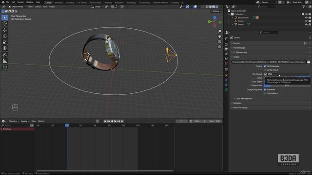Click the timeline Marker menu
This screenshot has height=175, width=312.
click(x=41, y=121)
